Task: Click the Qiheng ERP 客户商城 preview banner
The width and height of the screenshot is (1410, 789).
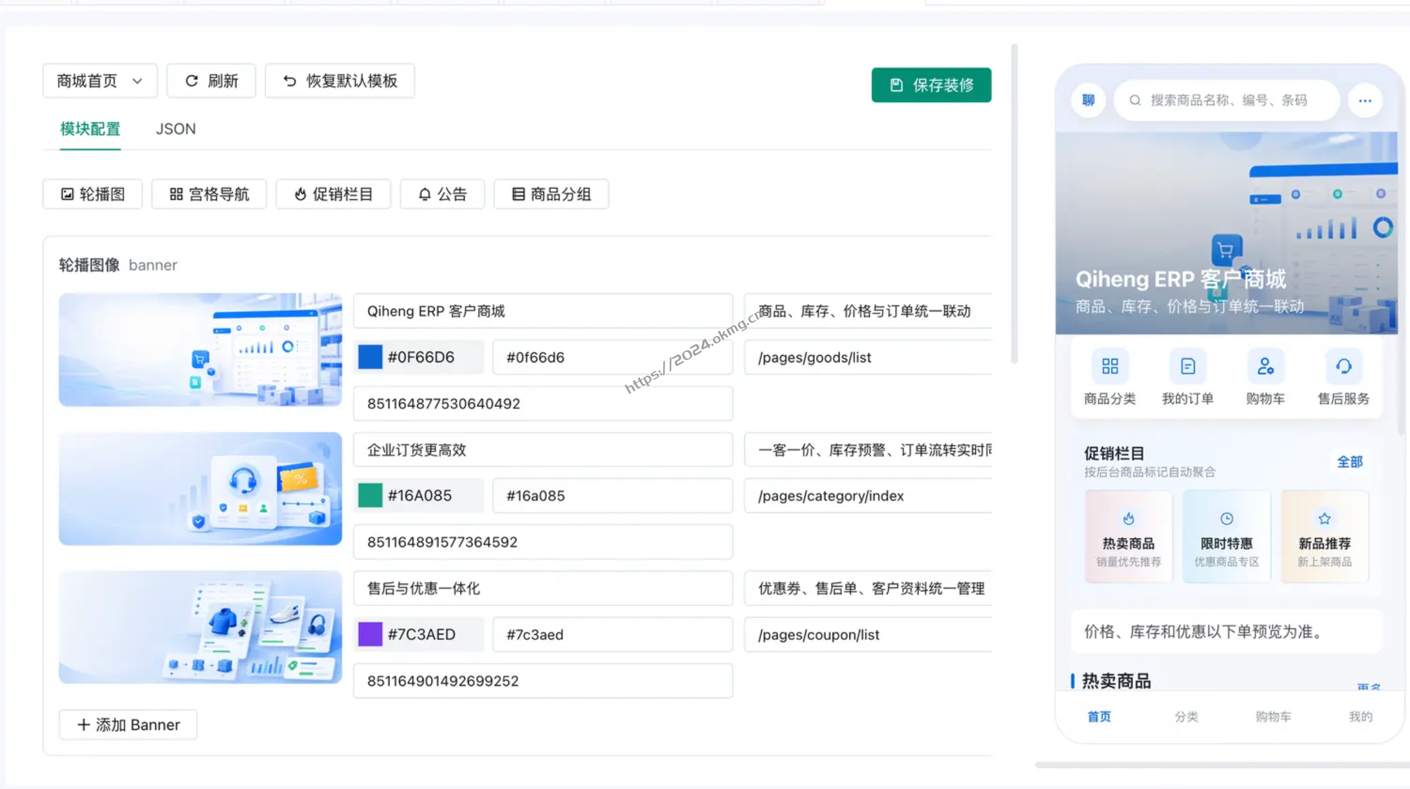Action: tap(1226, 233)
